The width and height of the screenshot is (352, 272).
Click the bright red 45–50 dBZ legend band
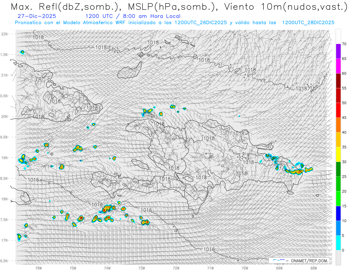click(338, 110)
